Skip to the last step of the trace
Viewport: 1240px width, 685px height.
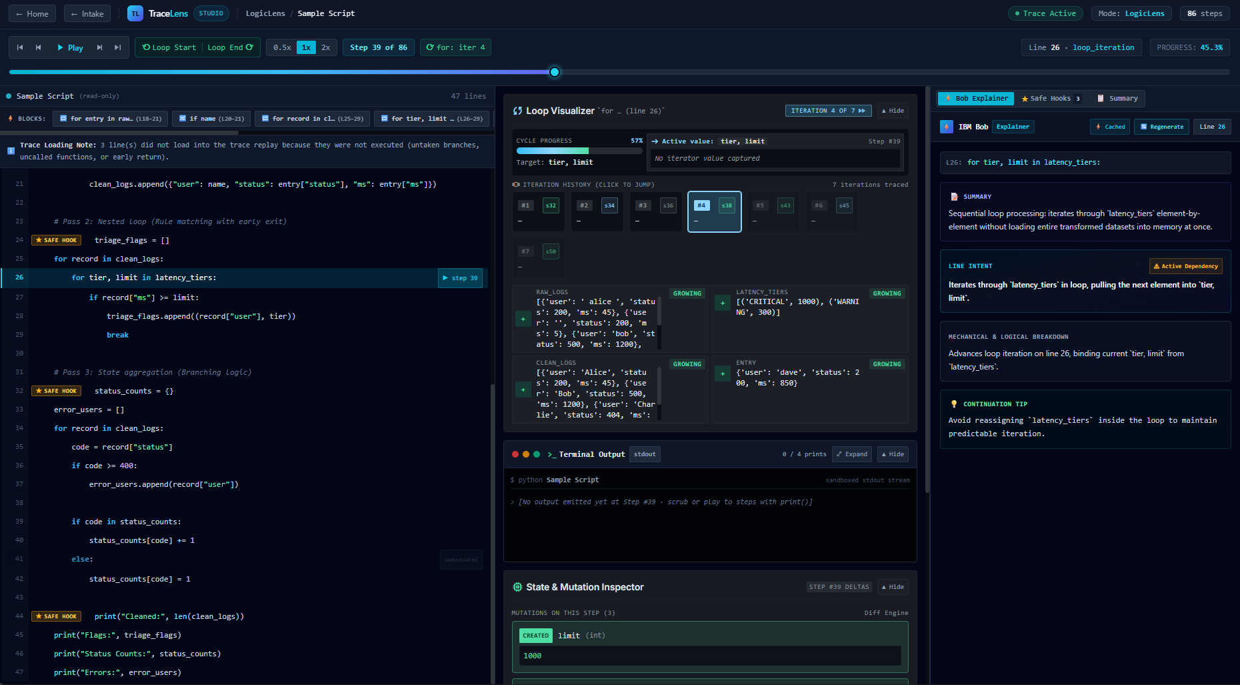pos(118,47)
